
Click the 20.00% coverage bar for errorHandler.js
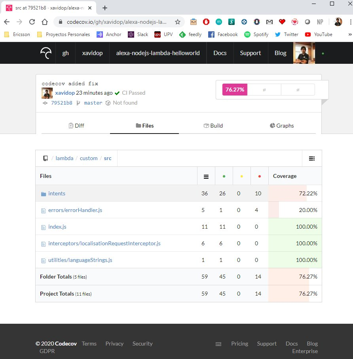295,210
